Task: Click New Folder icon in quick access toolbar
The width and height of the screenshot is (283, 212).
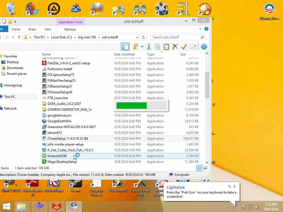Action: 10,22
